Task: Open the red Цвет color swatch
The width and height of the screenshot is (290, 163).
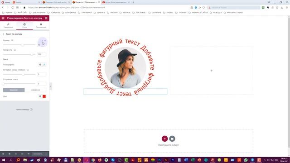Action: coord(44,96)
